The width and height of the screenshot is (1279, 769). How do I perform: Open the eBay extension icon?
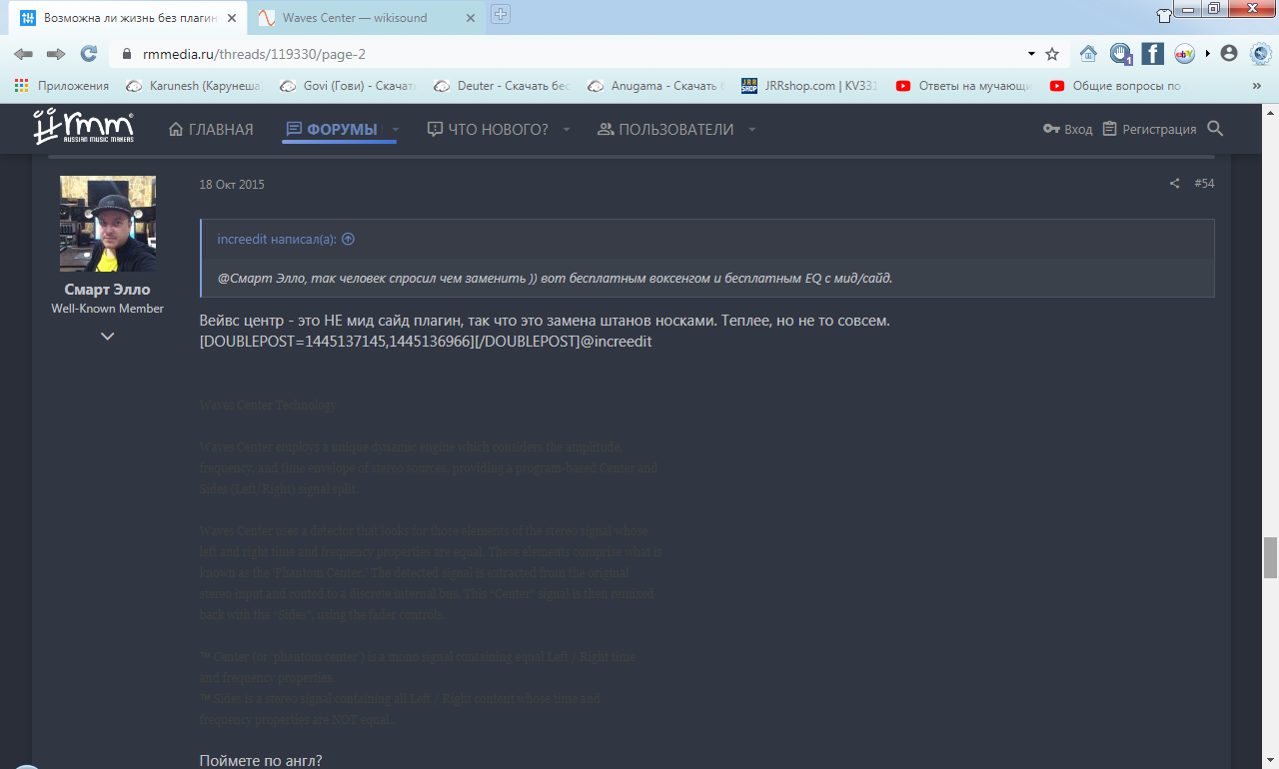[1184, 54]
